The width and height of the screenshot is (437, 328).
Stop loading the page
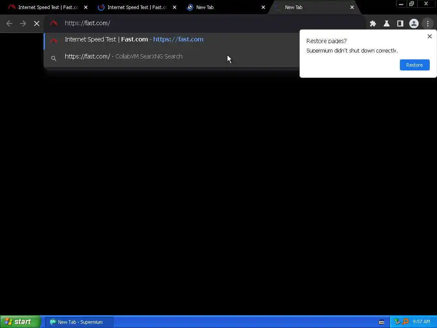[37, 23]
